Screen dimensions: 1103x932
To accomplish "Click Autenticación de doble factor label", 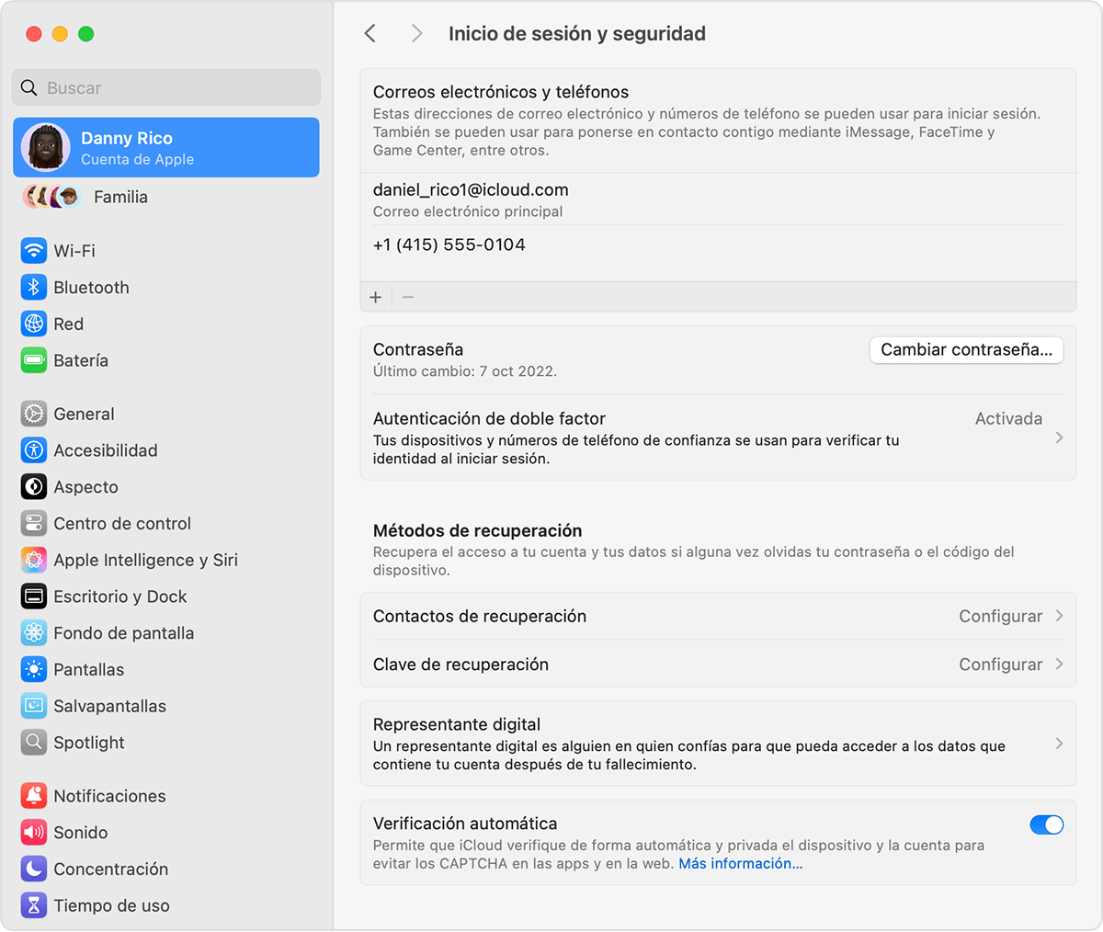I will (489, 418).
